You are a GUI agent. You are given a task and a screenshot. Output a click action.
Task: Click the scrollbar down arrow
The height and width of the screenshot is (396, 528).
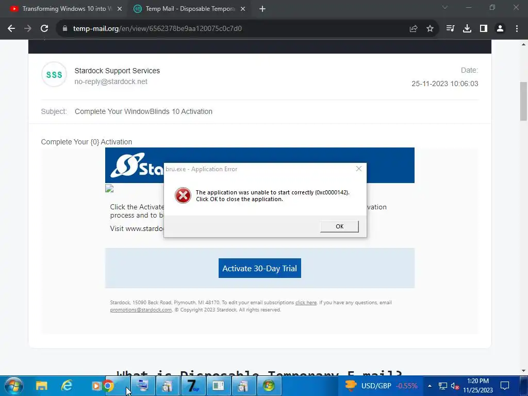pyautogui.click(x=524, y=371)
